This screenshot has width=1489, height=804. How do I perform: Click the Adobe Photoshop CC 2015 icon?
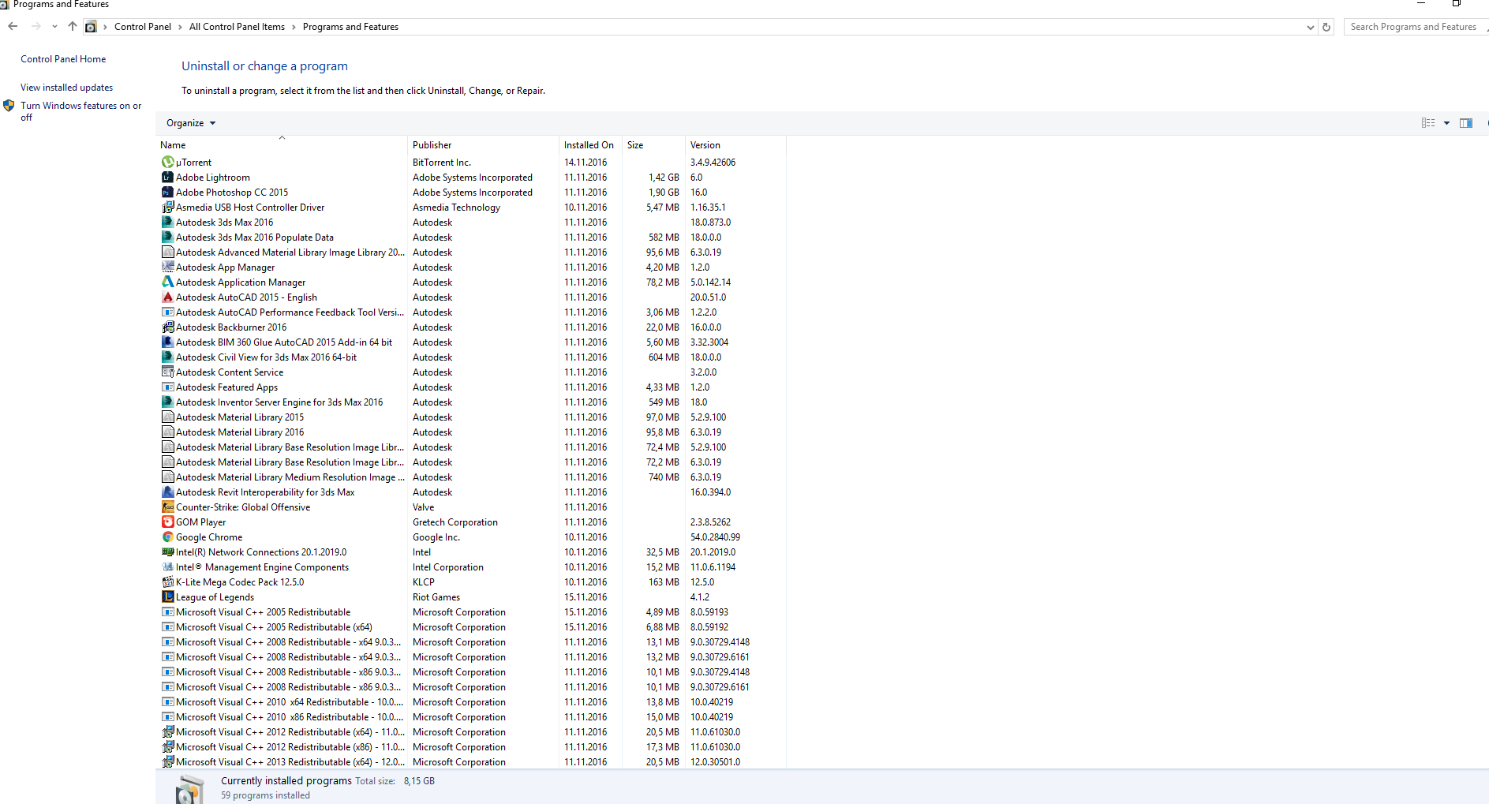(x=167, y=193)
